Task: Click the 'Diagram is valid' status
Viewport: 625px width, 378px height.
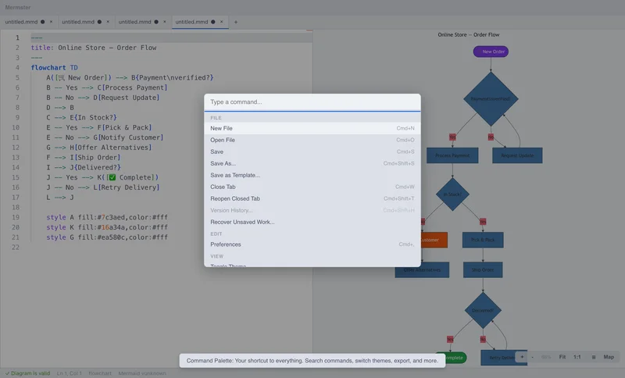Action: 27,373
